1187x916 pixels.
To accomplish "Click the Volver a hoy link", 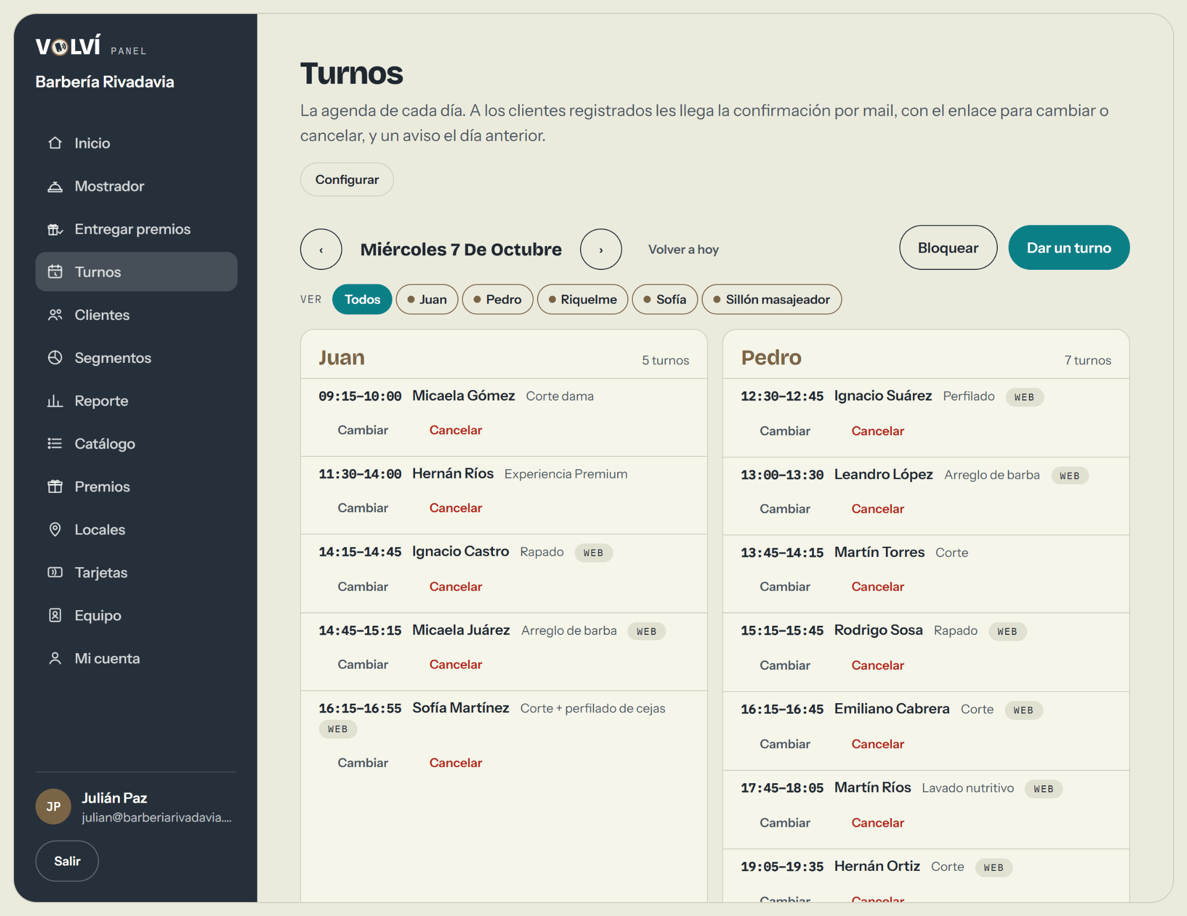I will [x=684, y=249].
